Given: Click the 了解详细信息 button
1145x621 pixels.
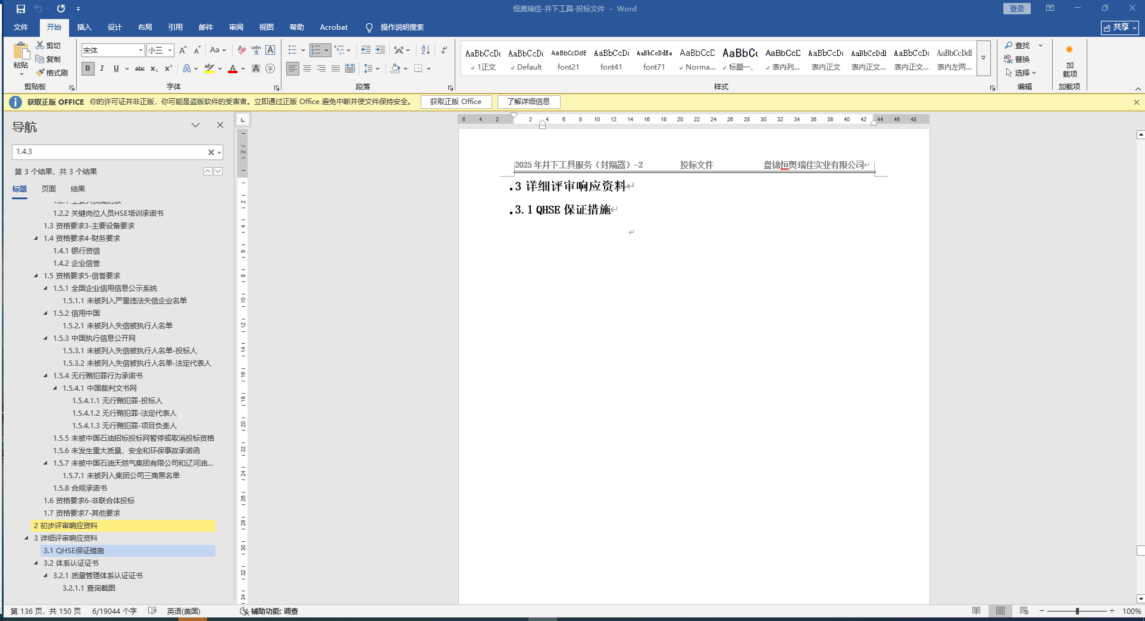Looking at the screenshot, I should [x=528, y=102].
